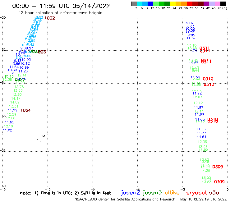230x202 pixels.
Task: Click the 0310 marker beside 11.56
Action: pos(208,79)
